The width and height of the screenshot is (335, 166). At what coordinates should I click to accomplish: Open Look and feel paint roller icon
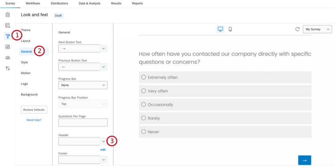[x=7, y=36]
